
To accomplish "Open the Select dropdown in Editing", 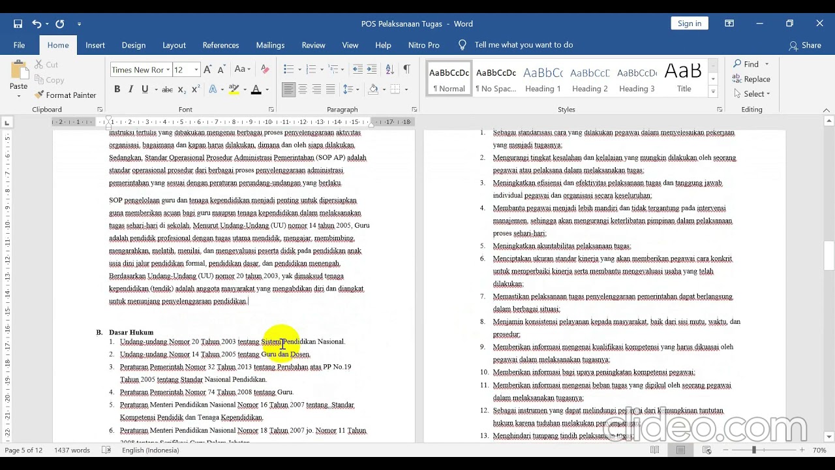I will (x=751, y=94).
